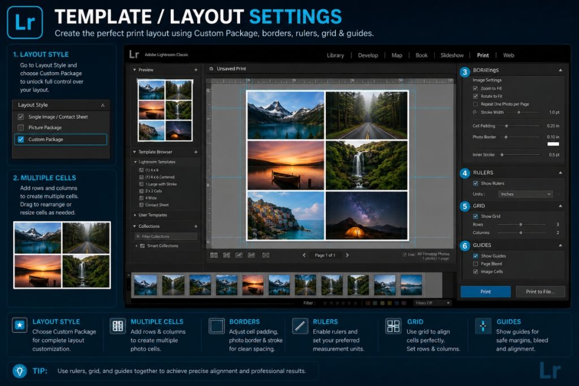Go to the Slideshow module
The image size is (579, 386).
[x=452, y=55]
